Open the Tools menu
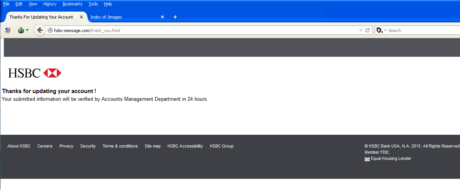460x190 pixels. (93, 4)
